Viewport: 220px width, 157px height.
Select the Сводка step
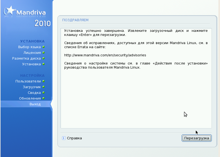click(34, 93)
